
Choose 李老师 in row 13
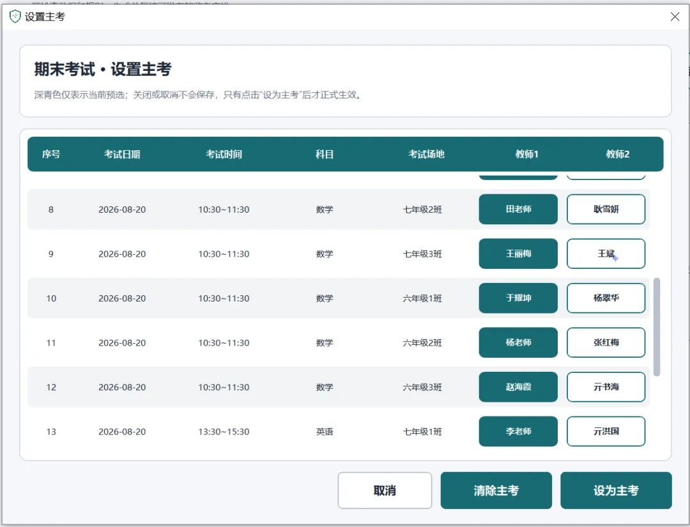(x=518, y=432)
